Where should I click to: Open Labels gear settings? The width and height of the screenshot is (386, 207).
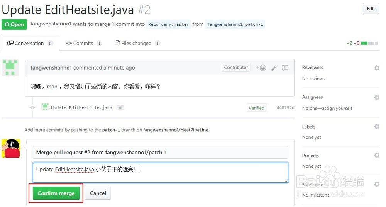click(x=376, y=126)
